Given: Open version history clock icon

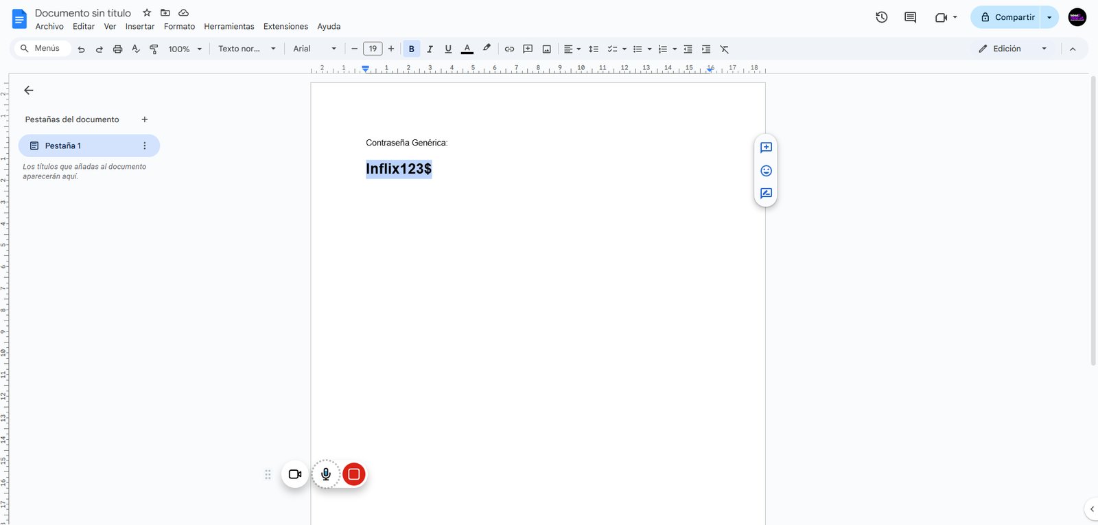Looking at the screenshot, I should [x=882, y=17].
